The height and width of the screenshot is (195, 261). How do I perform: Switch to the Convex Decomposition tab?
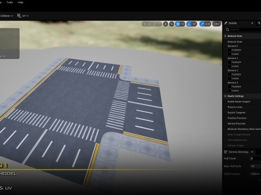pos(238,152)
